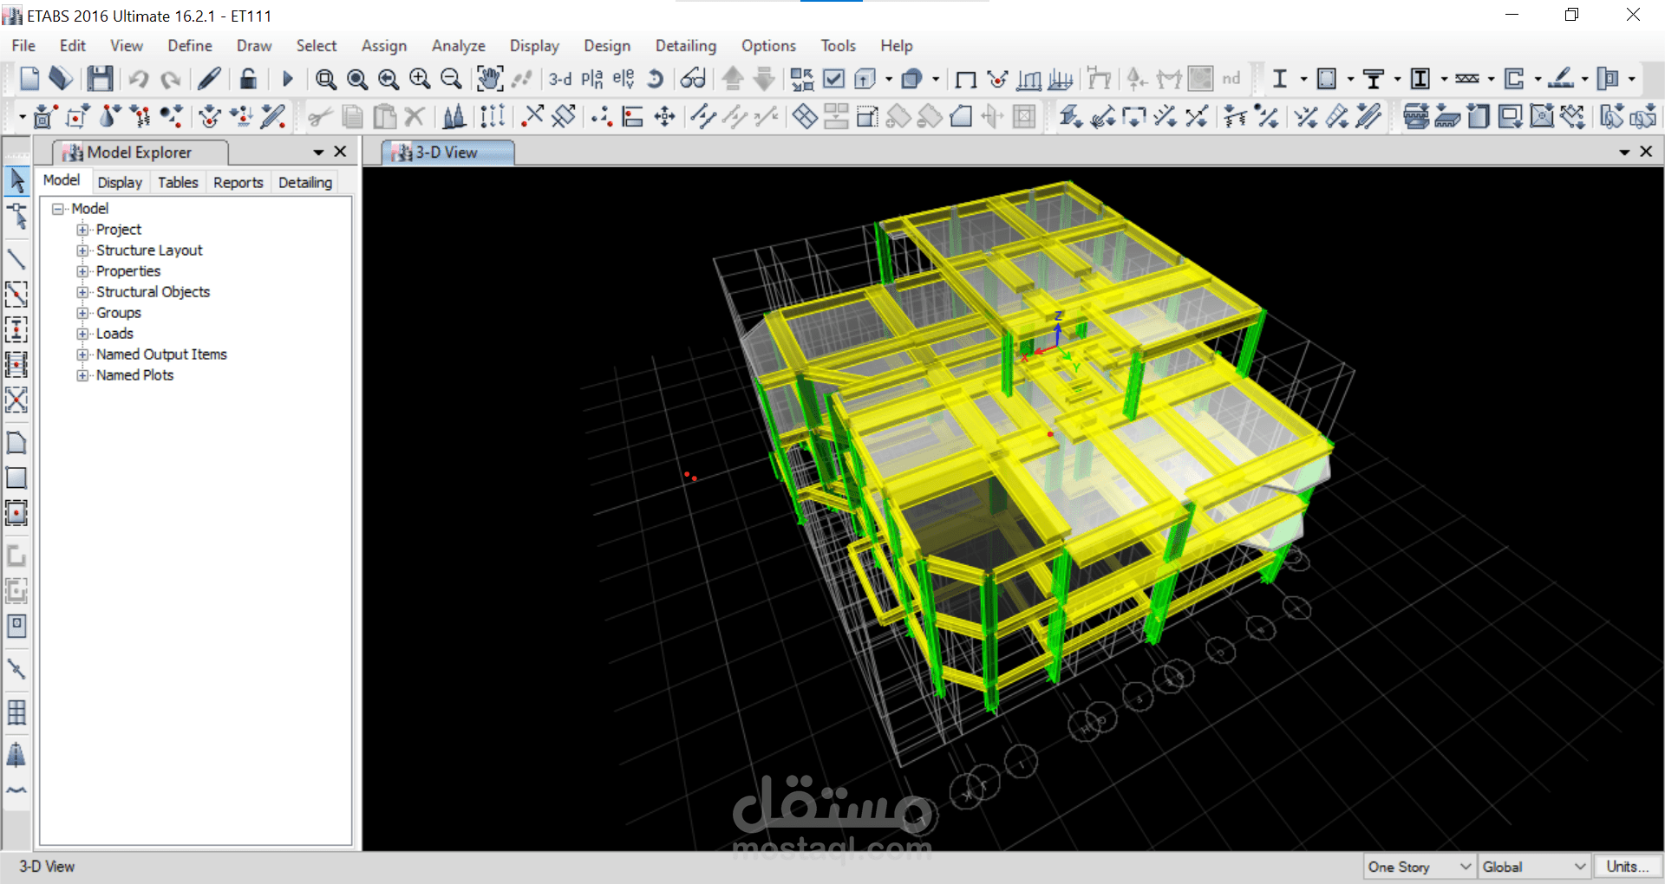Select the Pan hand tool
The width and height of the screenshot is (1665, 884).
tap(490, 79)
